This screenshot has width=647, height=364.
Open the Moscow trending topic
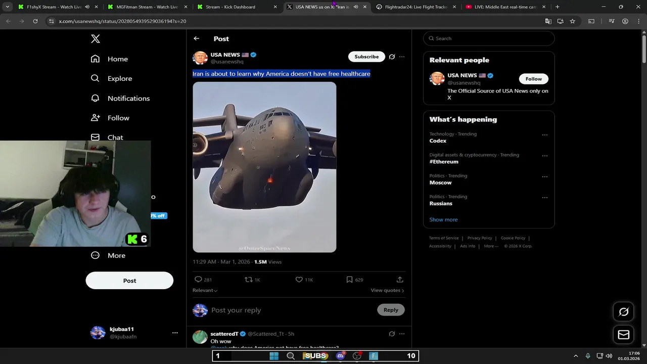pos(440,183)
